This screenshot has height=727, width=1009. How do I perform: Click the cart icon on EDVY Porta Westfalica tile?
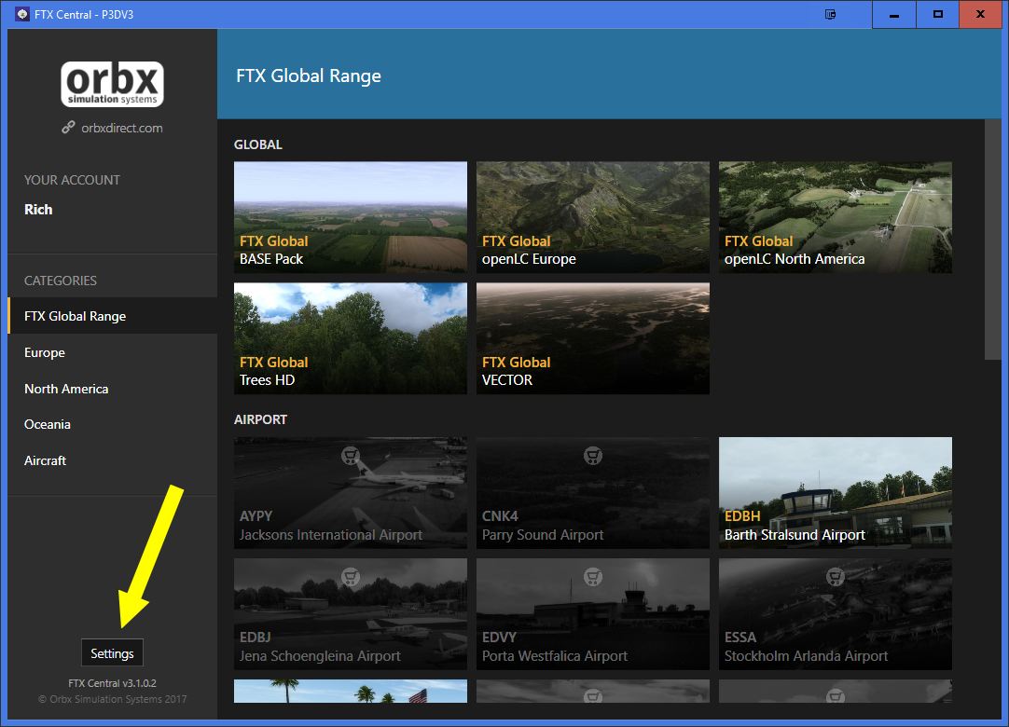(x=593, y=577)
